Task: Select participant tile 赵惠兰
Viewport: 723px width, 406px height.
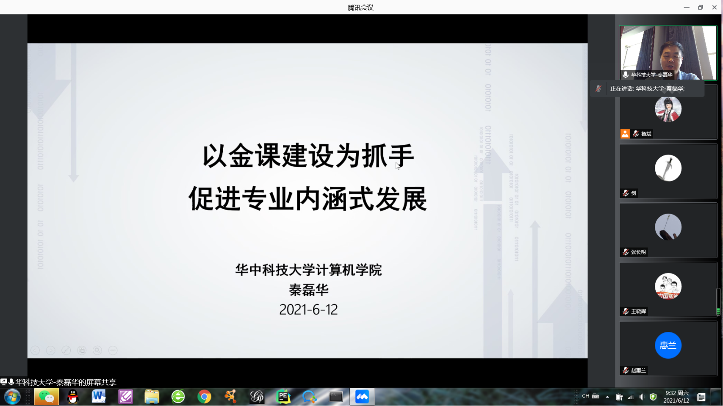Action: (668, 349)
